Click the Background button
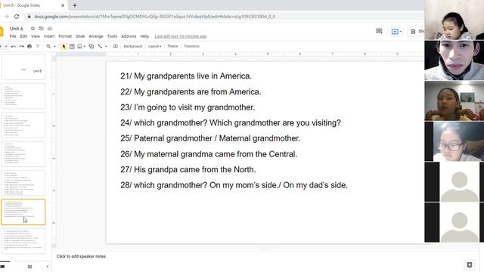The image size is (484, 272). pos(133,46)
